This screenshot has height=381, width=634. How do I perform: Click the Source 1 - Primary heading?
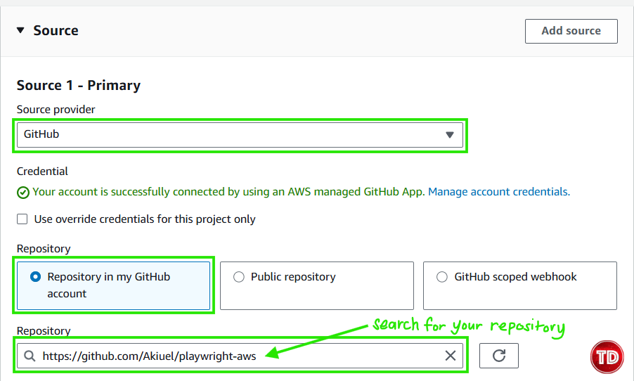coord(79,85)
